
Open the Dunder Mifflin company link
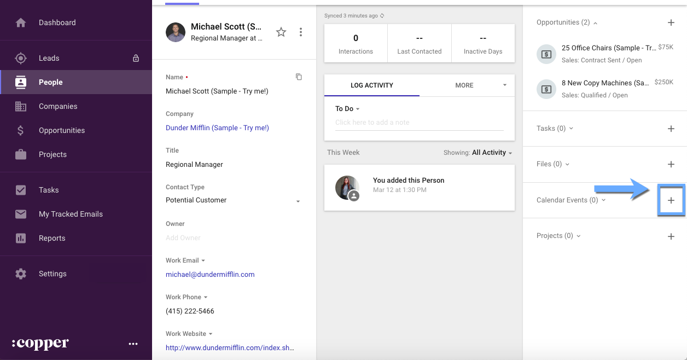click(x=217, y=127)
